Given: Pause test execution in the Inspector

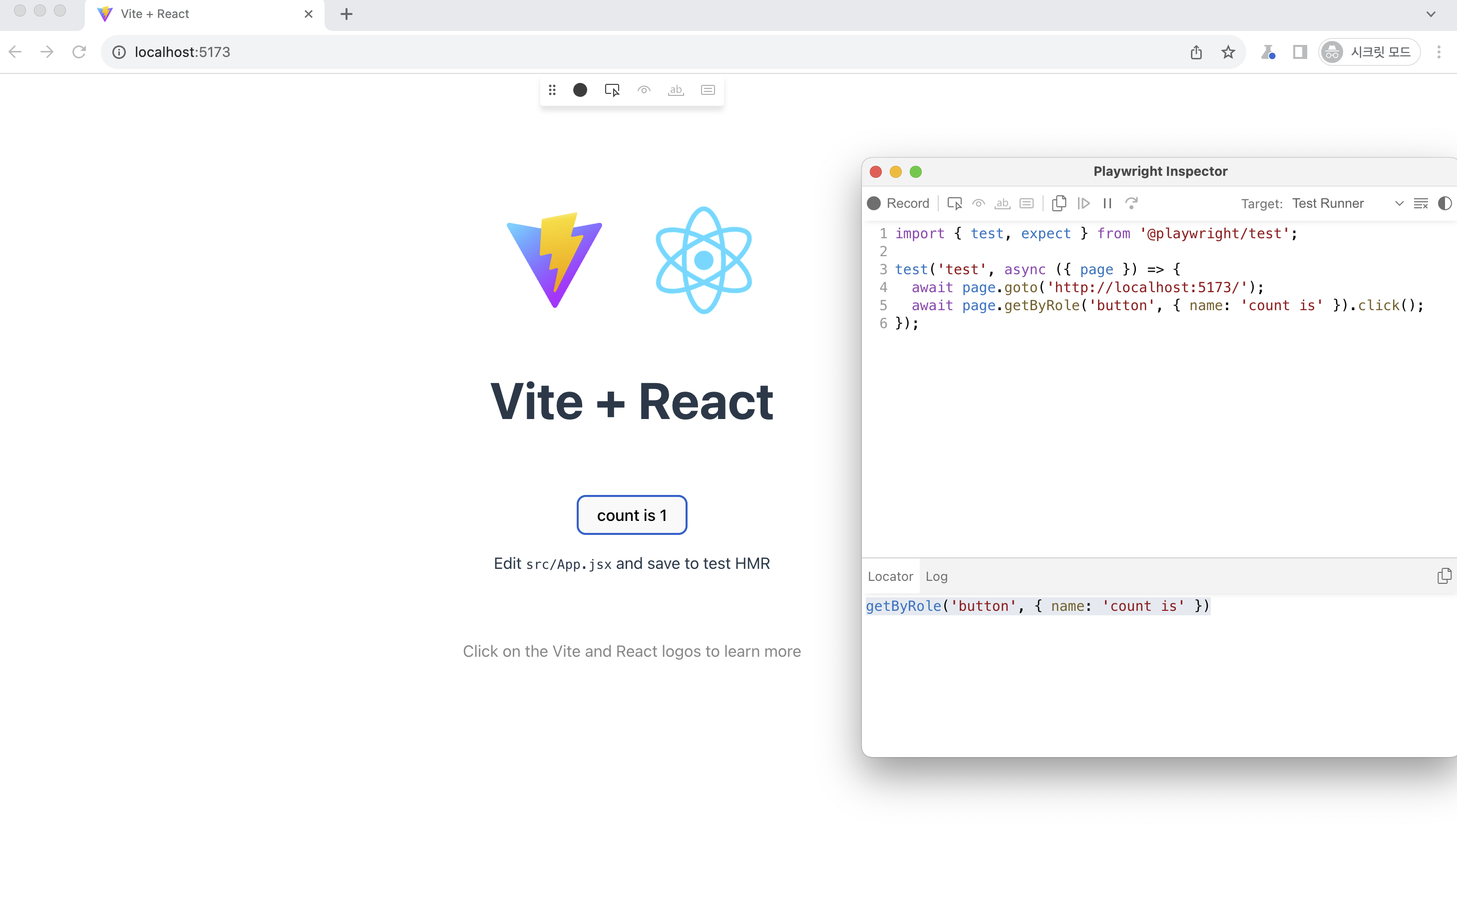Looking at the screenshot, I should [x=1106, y=203].
